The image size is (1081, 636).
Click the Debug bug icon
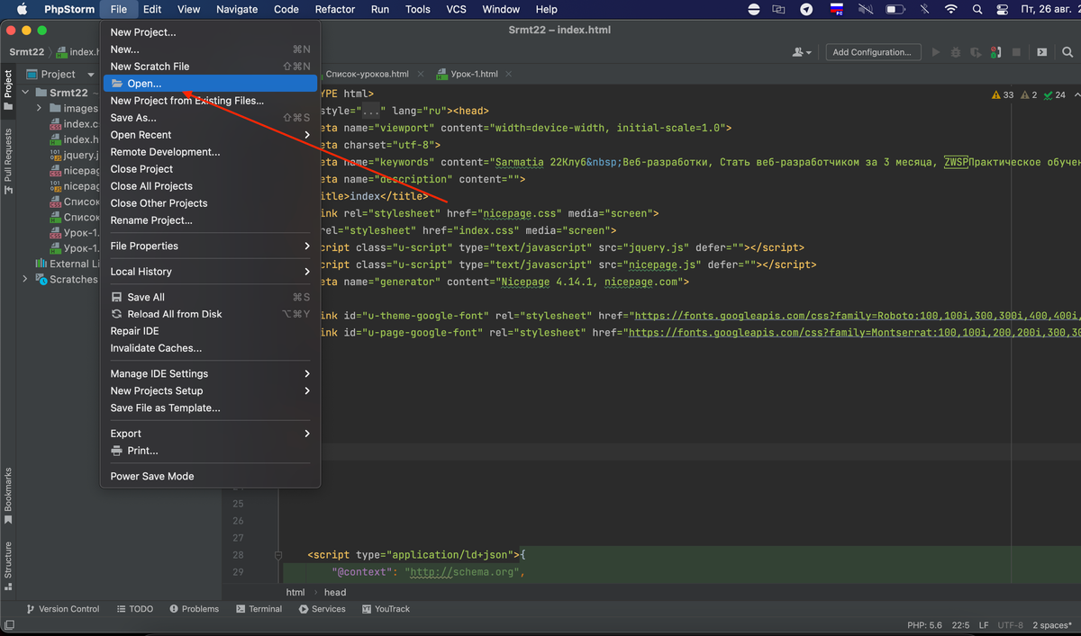[956, 52]
